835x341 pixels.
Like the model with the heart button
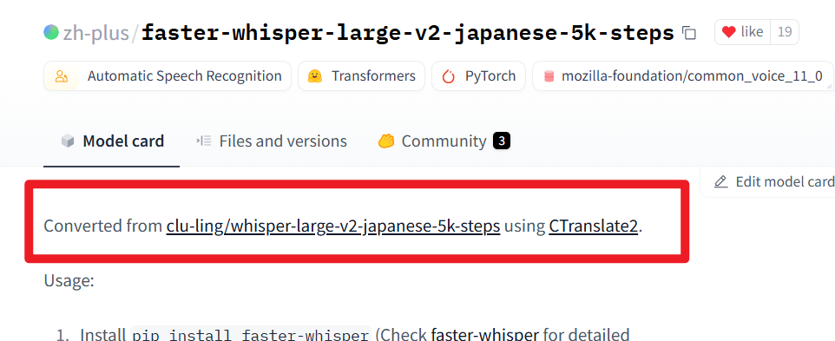[743, 32]
